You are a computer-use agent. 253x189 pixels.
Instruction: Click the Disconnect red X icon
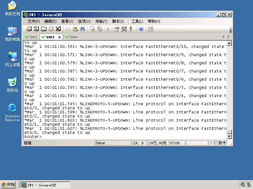58,29
